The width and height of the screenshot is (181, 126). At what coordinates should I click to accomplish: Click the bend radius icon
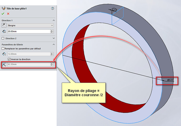click(4, 64)
